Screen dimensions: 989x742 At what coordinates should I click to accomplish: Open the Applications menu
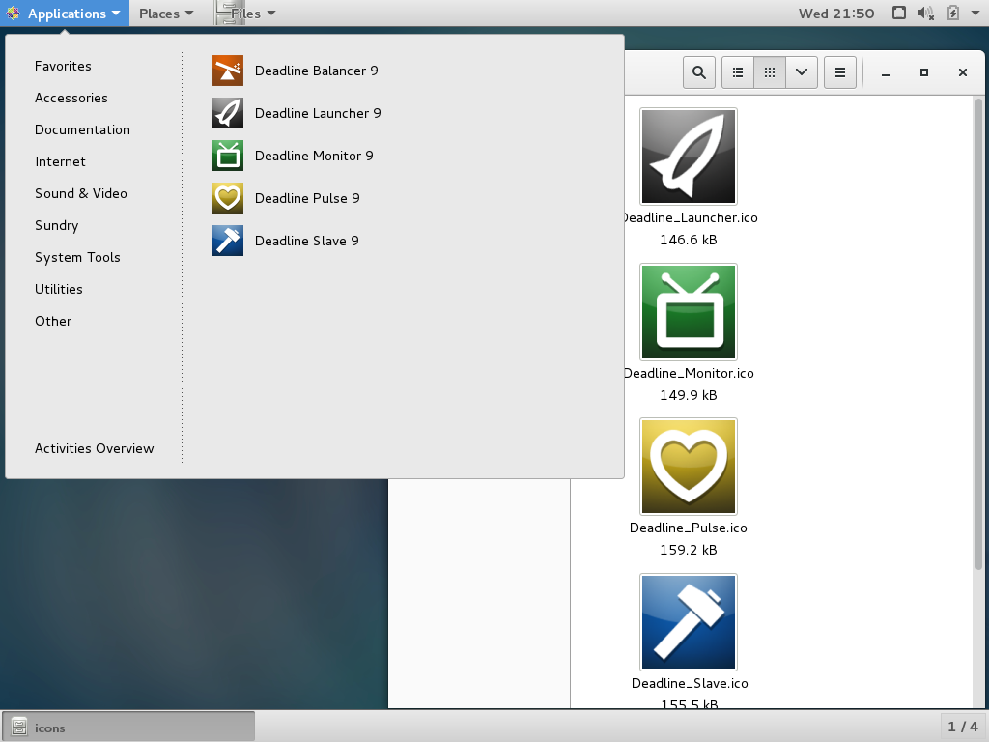(64, 13)
